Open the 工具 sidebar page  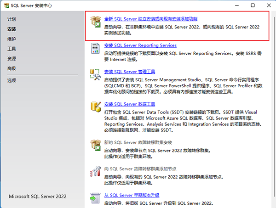point(11,49)
